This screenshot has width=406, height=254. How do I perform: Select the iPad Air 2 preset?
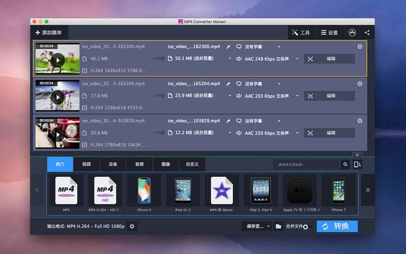tap(183, 193)
